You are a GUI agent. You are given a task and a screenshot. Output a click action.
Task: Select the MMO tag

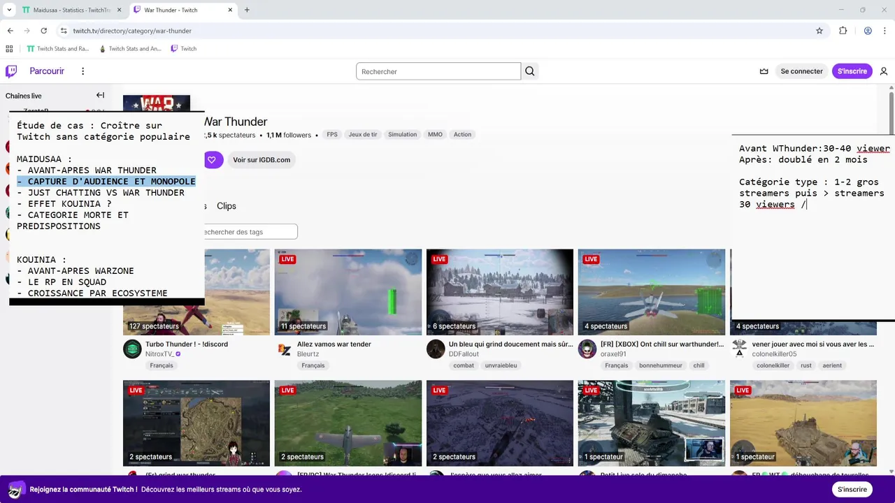[435, 134]
